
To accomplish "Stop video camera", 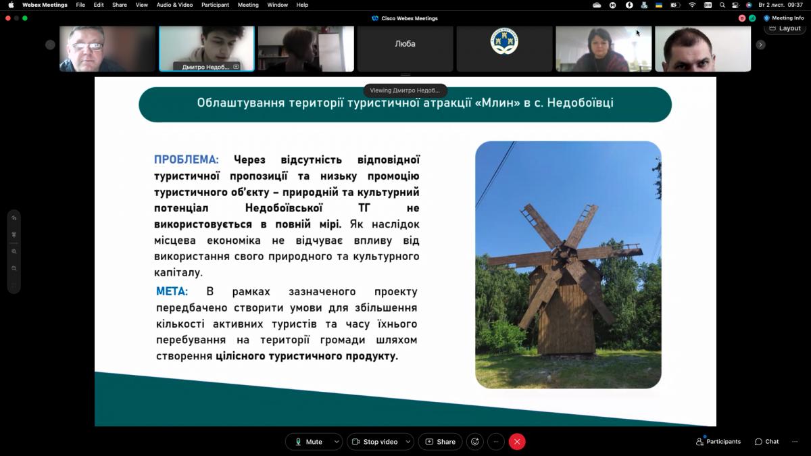I will 375,442.
